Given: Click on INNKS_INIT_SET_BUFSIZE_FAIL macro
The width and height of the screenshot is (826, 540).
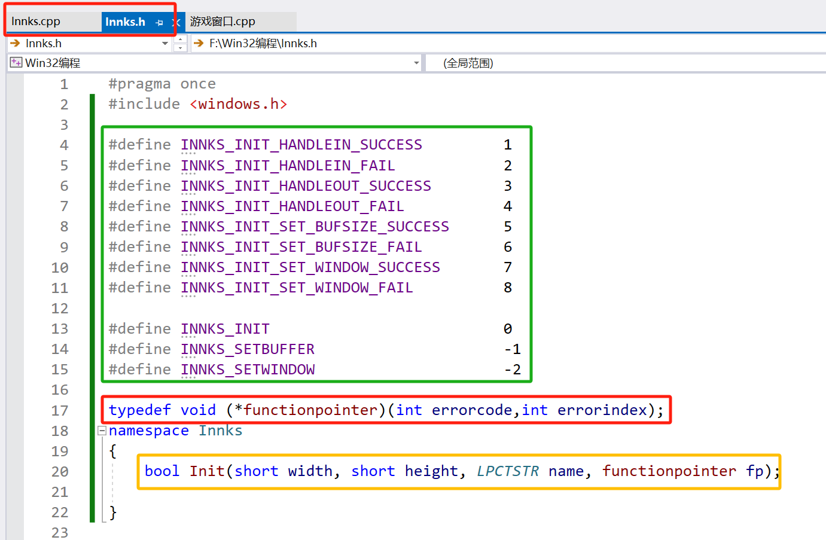Looking at the screenshot, I should click(x=301, y=246).
